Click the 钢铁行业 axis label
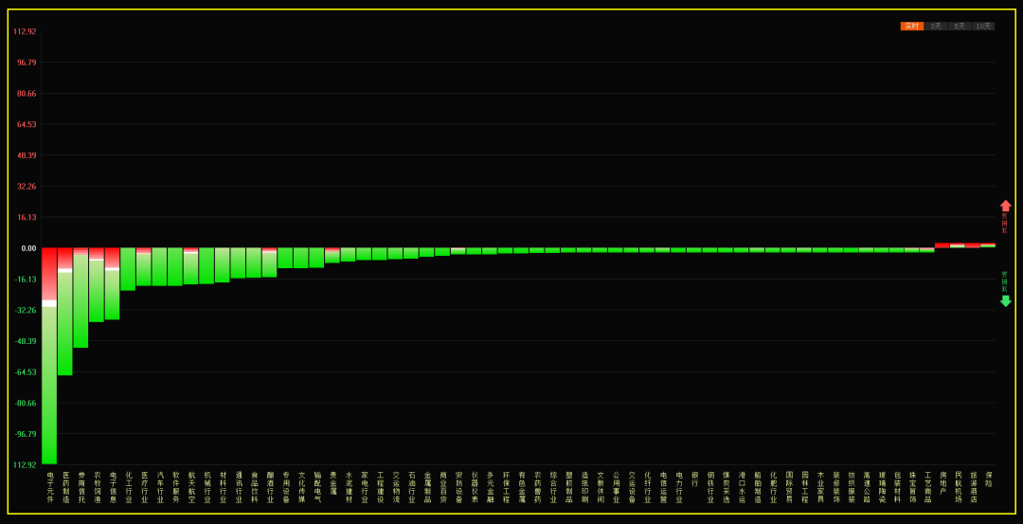Viewport: 1023px width, 524px height. click(x=710, y=488)
